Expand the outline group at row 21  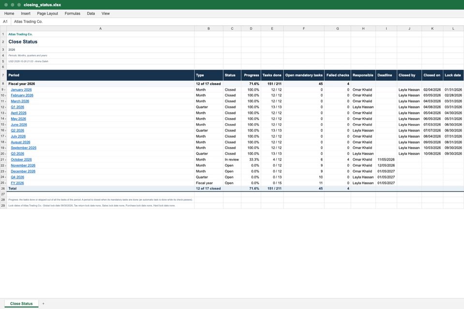5,160
